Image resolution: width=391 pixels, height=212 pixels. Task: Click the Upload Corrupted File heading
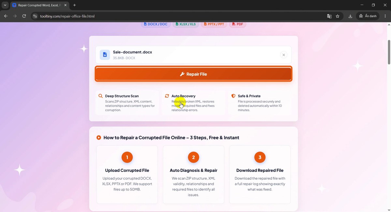(x=127, y=170)
